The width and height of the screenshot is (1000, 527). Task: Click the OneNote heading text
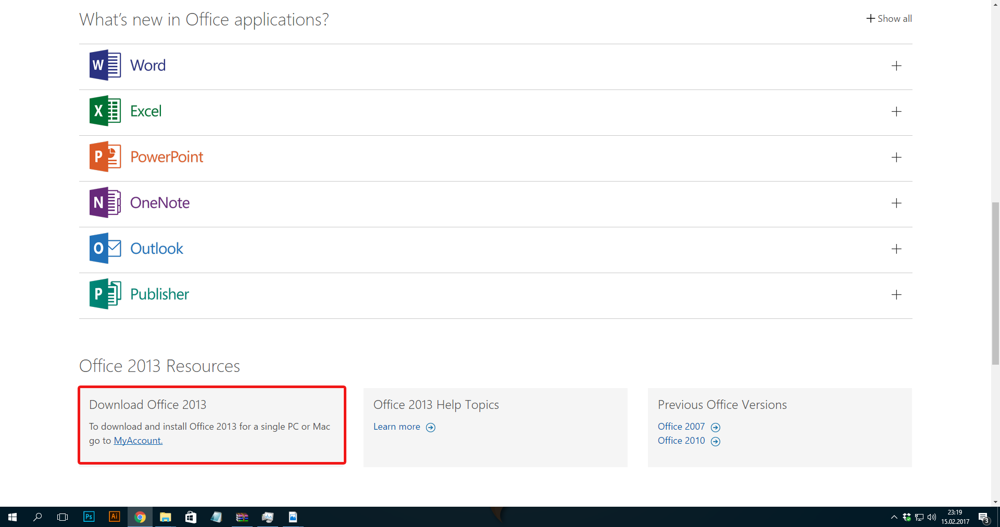click(160, 203)
